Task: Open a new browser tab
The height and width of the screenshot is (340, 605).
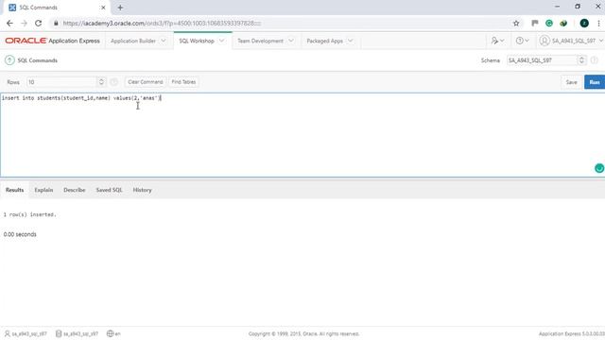Action: click(x=120, y=8)
